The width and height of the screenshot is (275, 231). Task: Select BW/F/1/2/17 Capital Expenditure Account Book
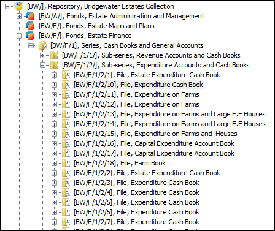[154, 153]
